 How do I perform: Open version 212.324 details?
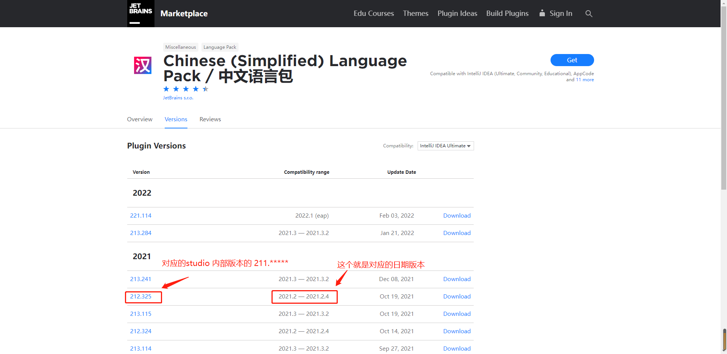(141, 331)
